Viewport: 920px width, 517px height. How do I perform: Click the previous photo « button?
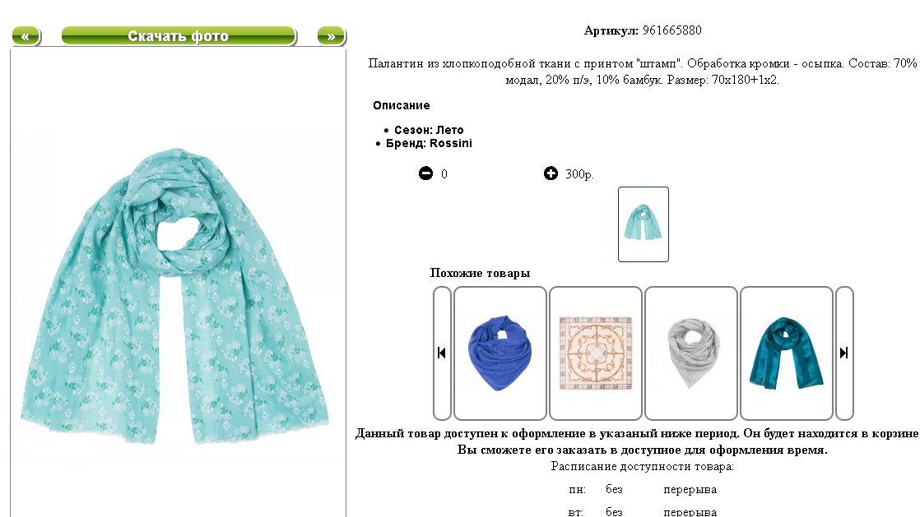pyautogui.click(x=26, y=36)
